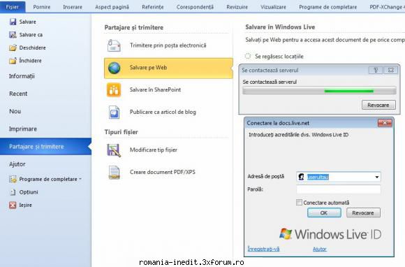Click Ieșire text in sidebar
Viewport: 405px width, 267px height.
click(x=25, y=205)
